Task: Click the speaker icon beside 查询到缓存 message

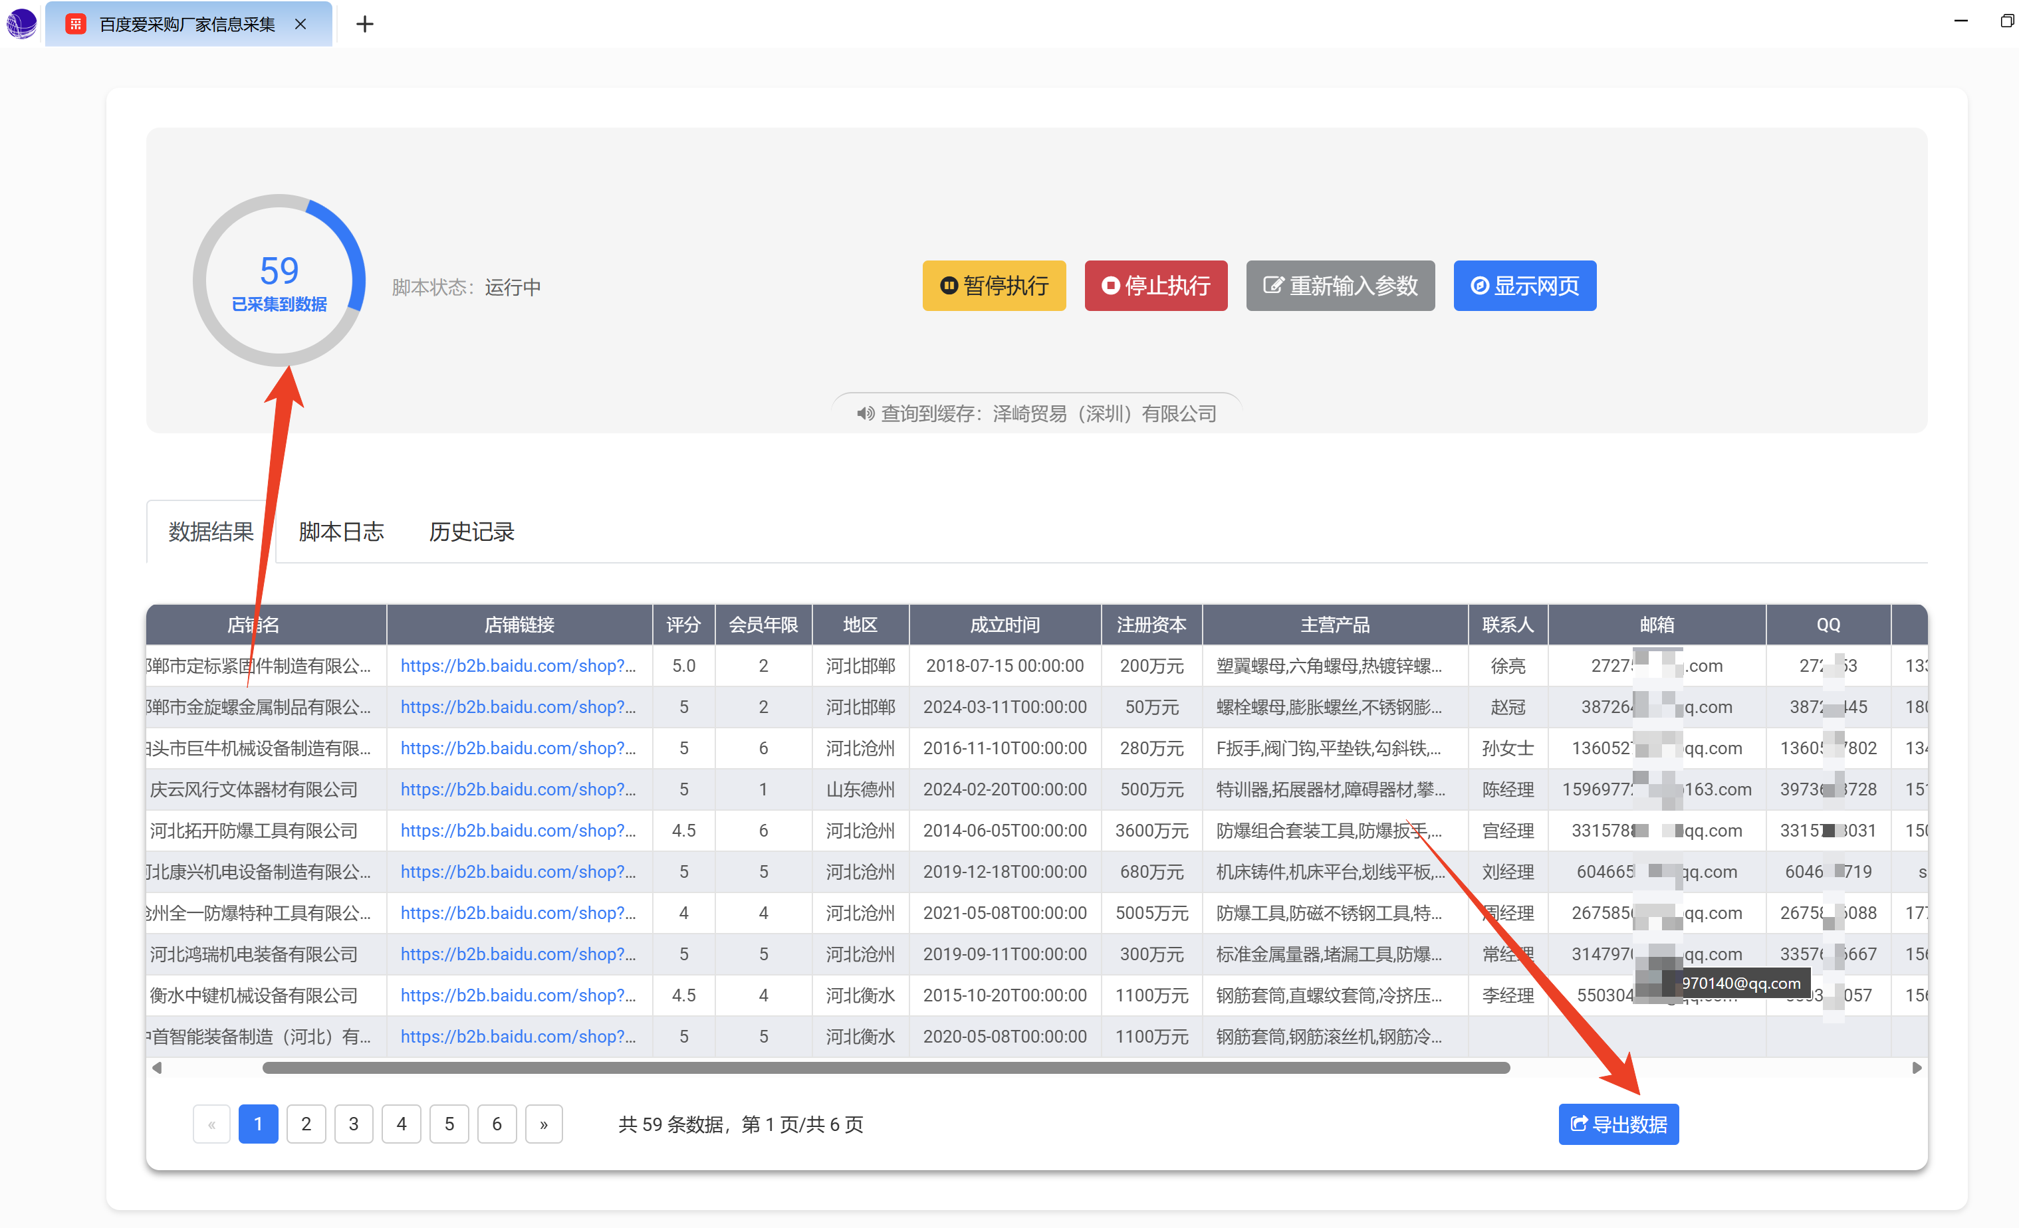Action: tap(866, 414)
